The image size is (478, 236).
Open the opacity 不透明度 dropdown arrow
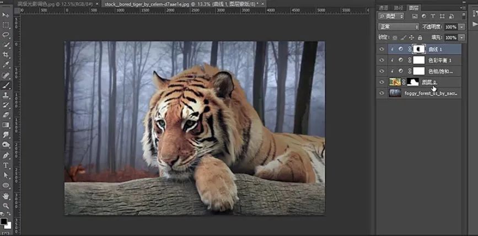pos(461,27)
